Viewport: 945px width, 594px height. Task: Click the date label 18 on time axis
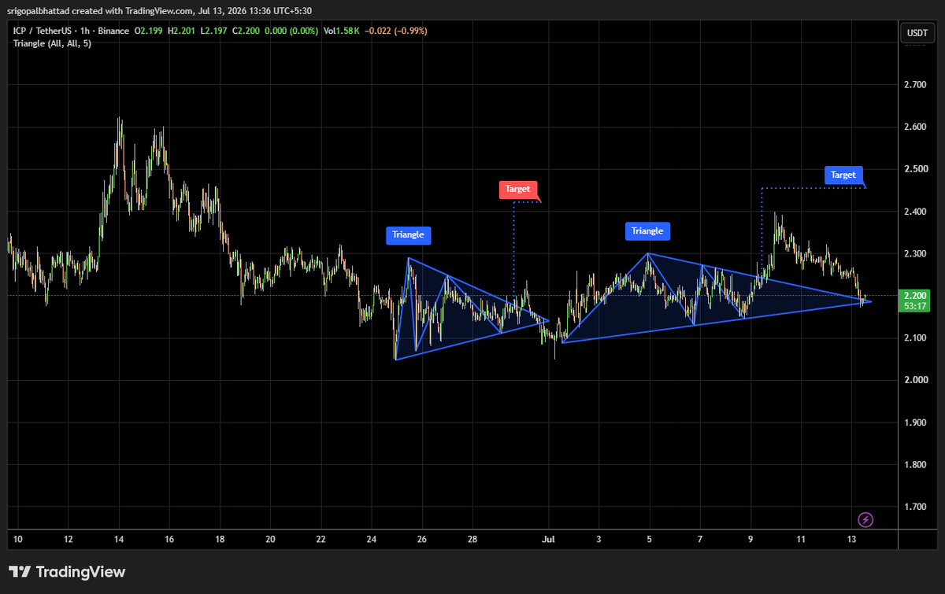220,540
